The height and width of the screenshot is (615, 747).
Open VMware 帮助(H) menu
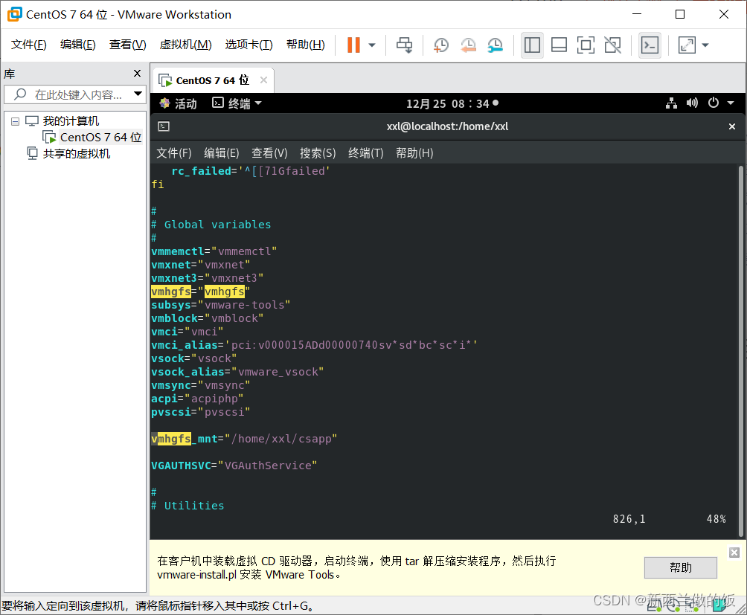point(305,45)
